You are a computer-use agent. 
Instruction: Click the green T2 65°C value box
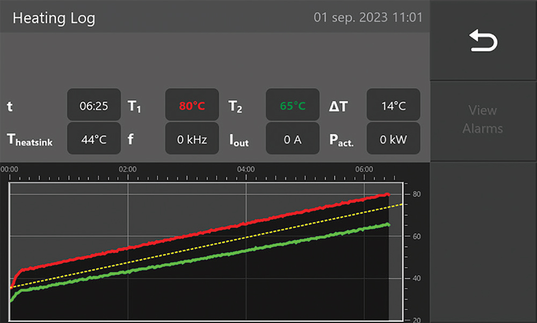[293, 106]
